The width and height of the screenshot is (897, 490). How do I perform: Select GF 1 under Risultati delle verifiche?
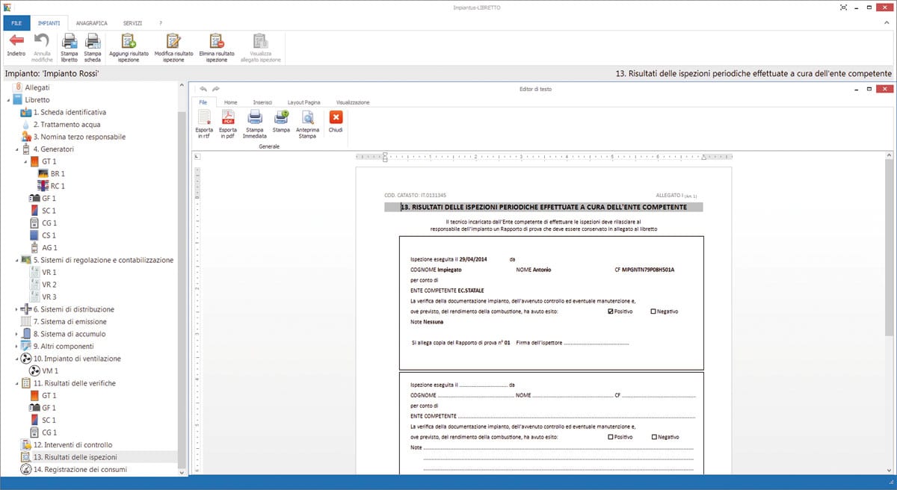[43, 408]
